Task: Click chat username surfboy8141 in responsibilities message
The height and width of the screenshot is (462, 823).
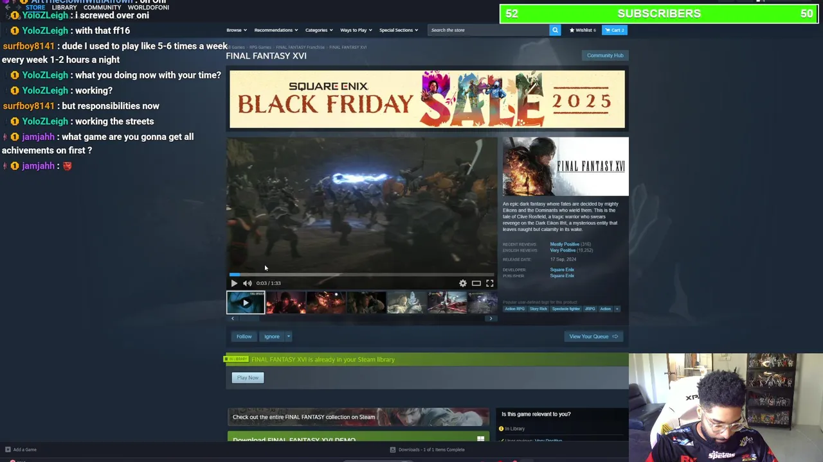Action: [x=29, y=106]
